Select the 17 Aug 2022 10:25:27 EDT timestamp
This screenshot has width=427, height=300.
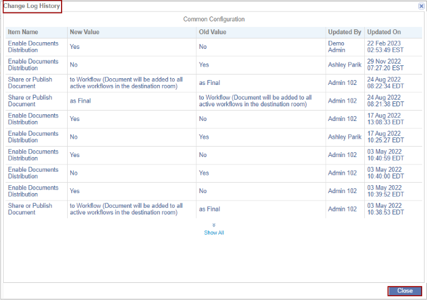click(x=384, y=137)
